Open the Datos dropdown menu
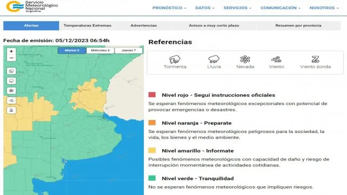This screenshot has height=195, width=347. click(x=205, y=8)
